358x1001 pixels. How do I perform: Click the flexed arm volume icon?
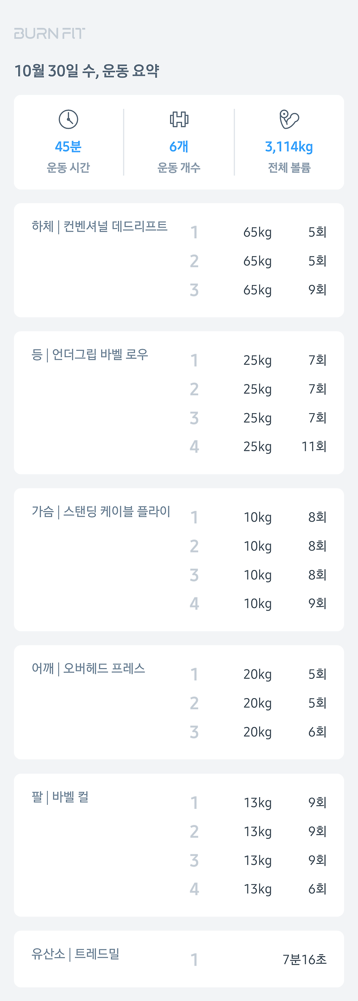(x=289, y=119)
